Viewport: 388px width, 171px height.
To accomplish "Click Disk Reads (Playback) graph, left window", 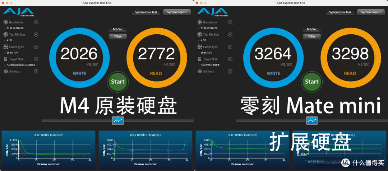I will coord(145,149).
